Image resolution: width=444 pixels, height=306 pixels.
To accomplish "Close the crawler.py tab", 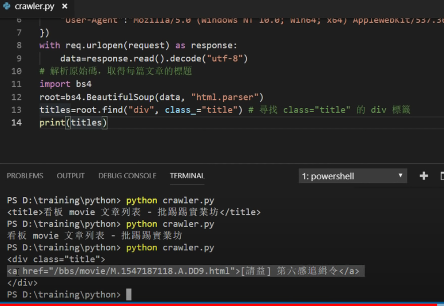I will [64, 6].
